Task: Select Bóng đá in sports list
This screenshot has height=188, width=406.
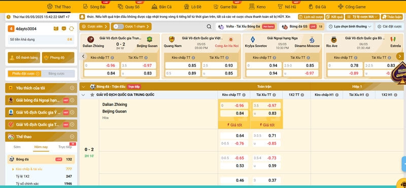Action: click(x=41, y=159)
